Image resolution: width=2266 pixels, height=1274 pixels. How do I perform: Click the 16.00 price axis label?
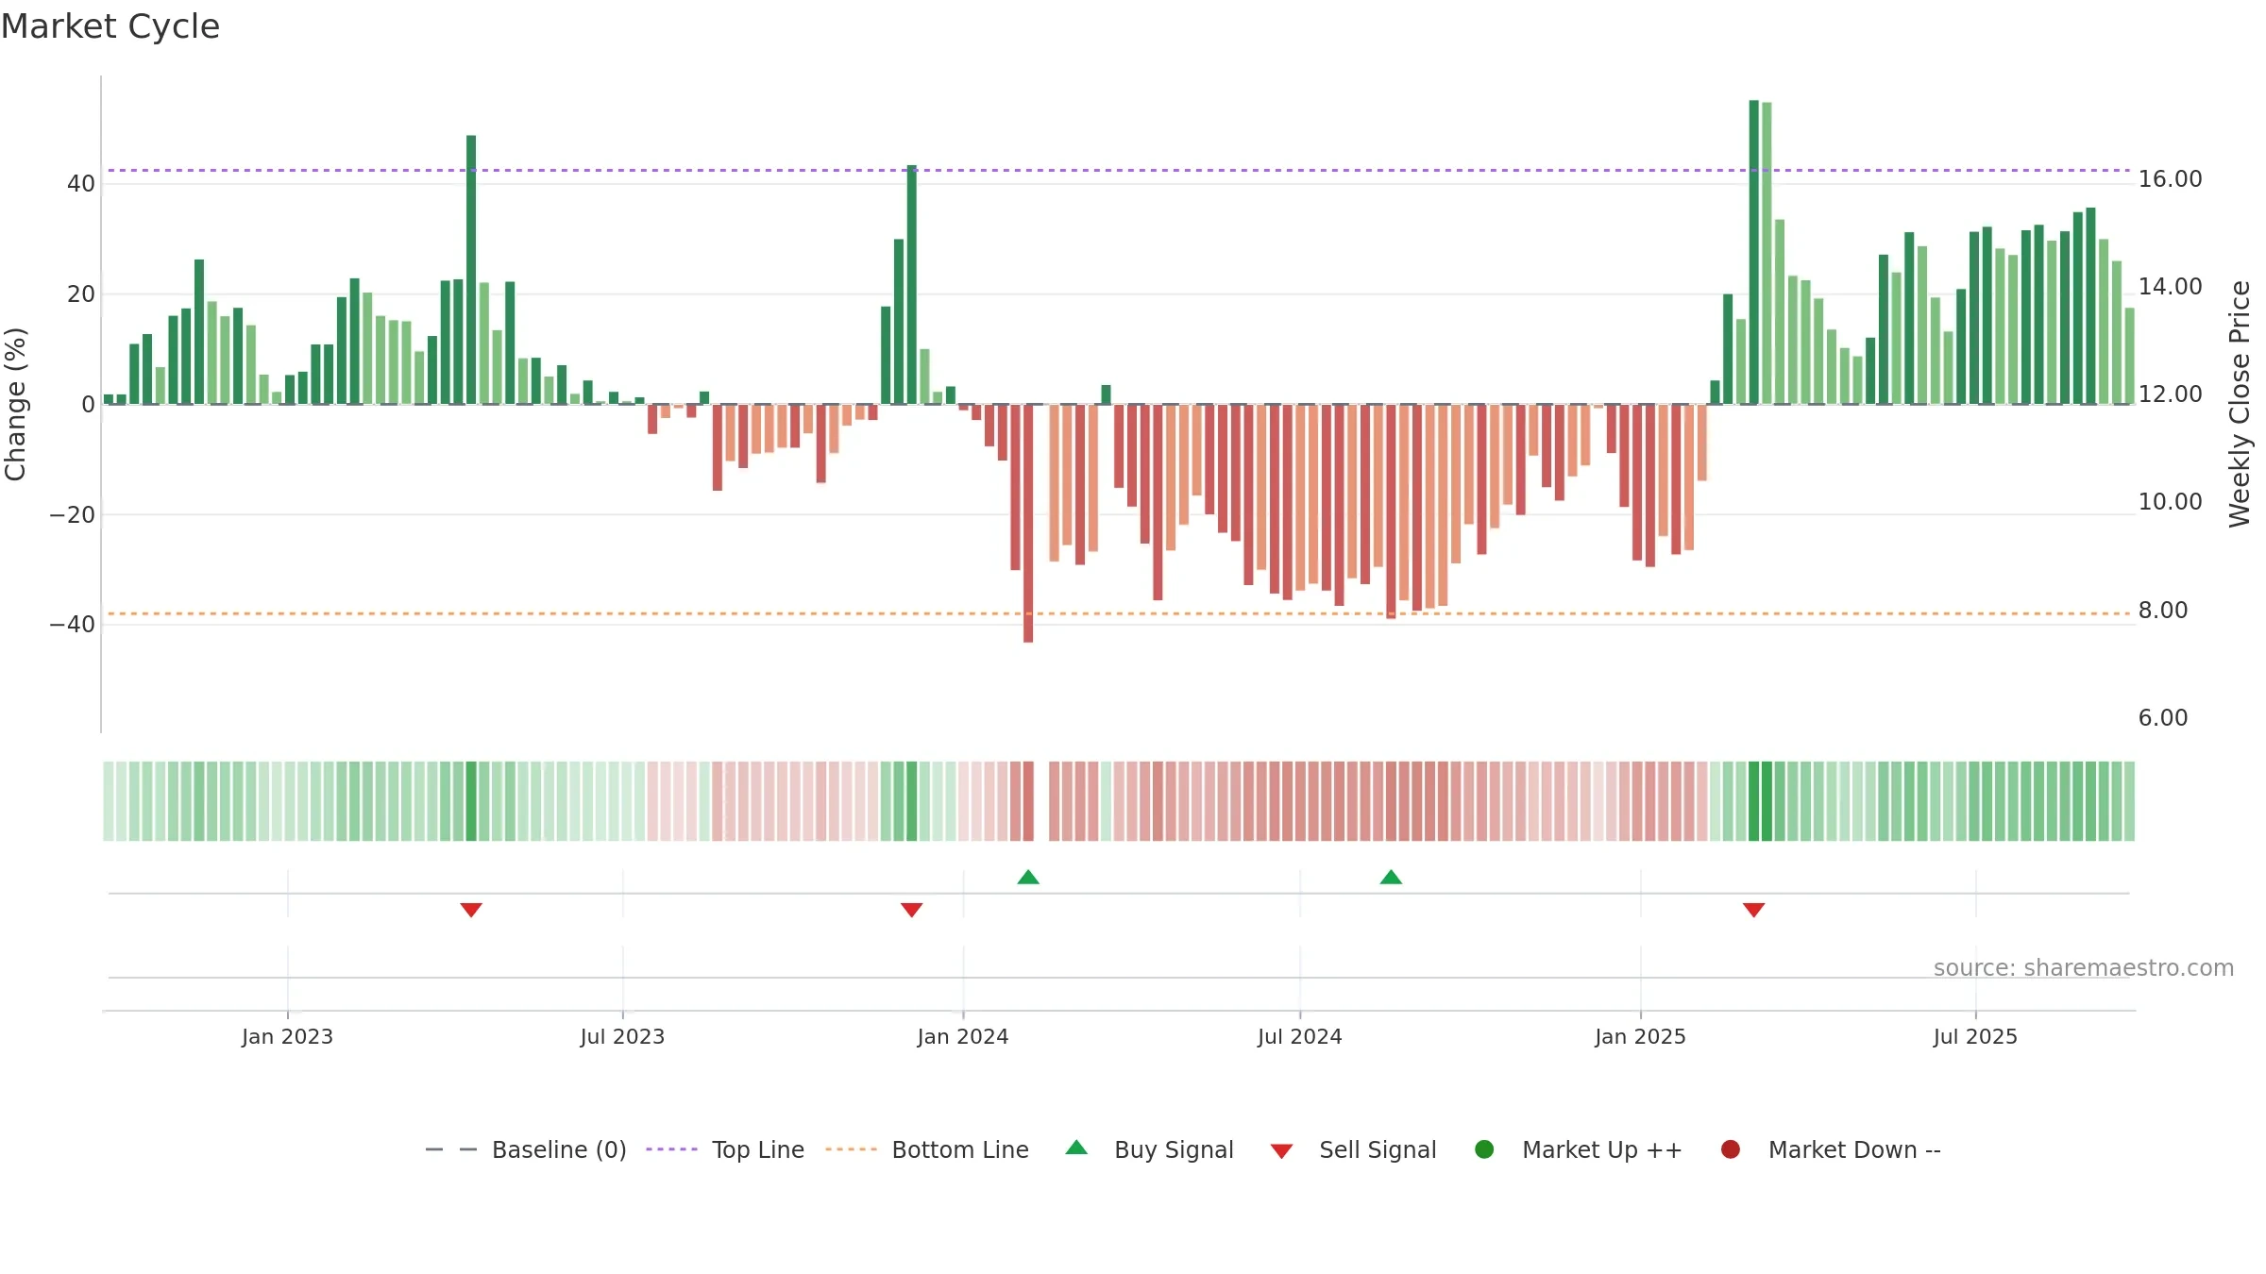2170,179
